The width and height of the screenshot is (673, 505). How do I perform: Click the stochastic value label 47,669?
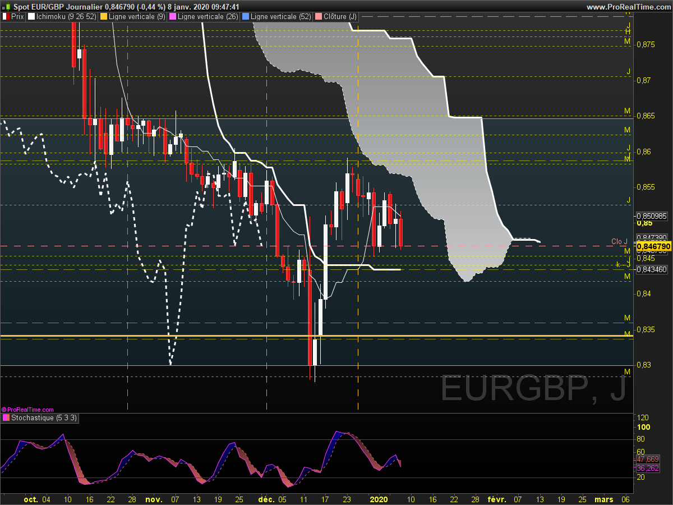point(648,459)
